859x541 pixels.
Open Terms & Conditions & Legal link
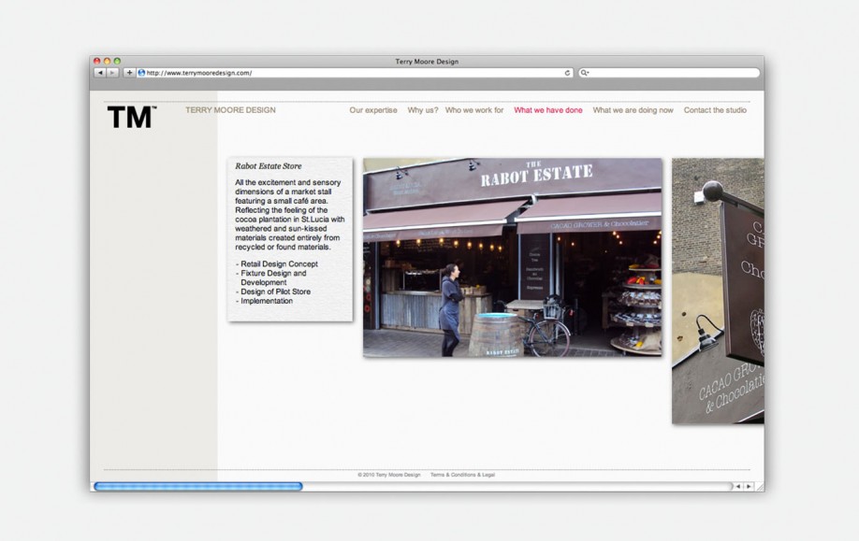[462, 475]
